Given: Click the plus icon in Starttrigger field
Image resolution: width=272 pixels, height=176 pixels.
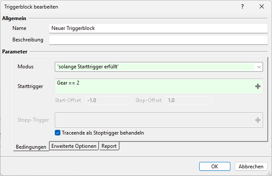Looking at the screenshot, I should click(258, 86).
